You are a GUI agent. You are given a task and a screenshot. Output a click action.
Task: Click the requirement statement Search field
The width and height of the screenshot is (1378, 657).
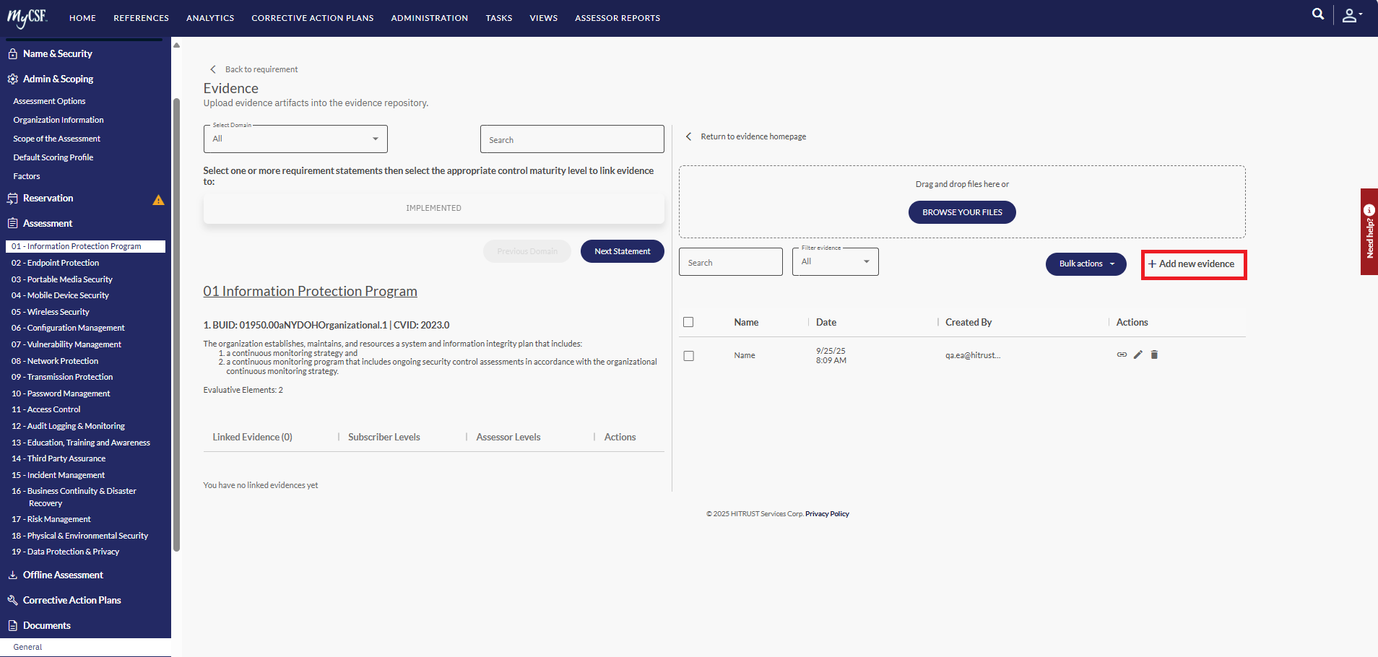point(571,139)
